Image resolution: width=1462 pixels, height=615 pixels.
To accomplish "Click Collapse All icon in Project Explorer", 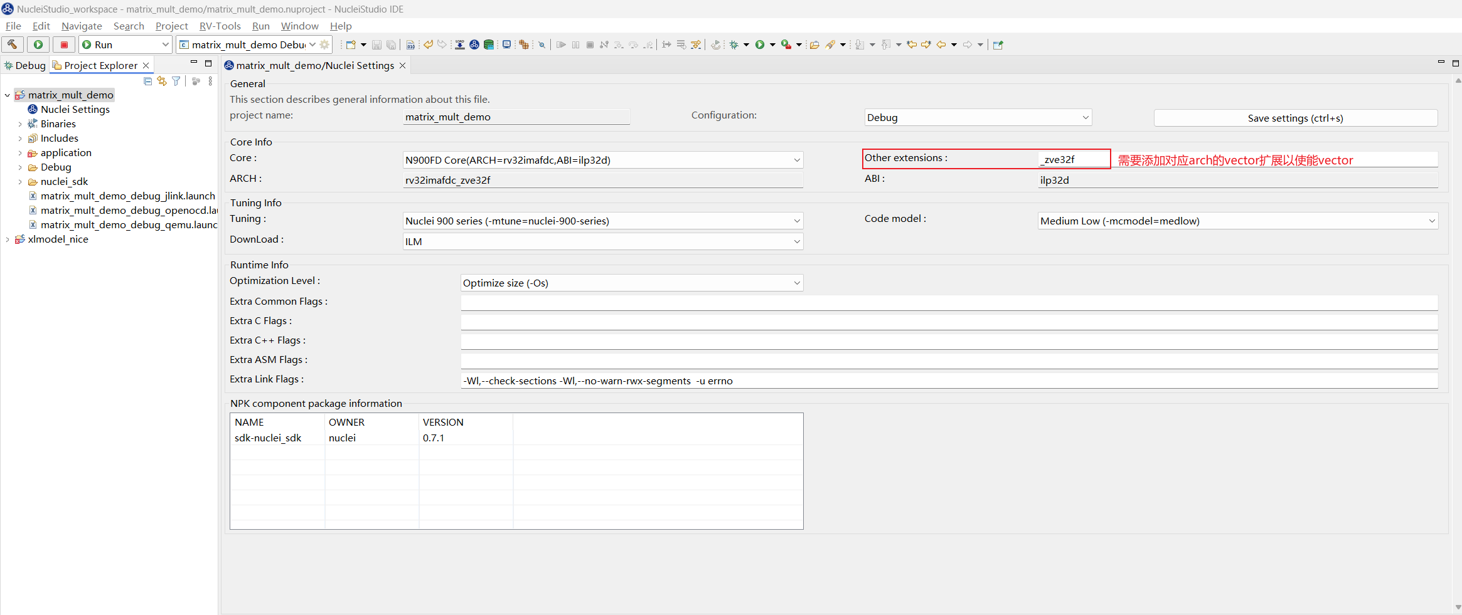I will pos(148,81).
